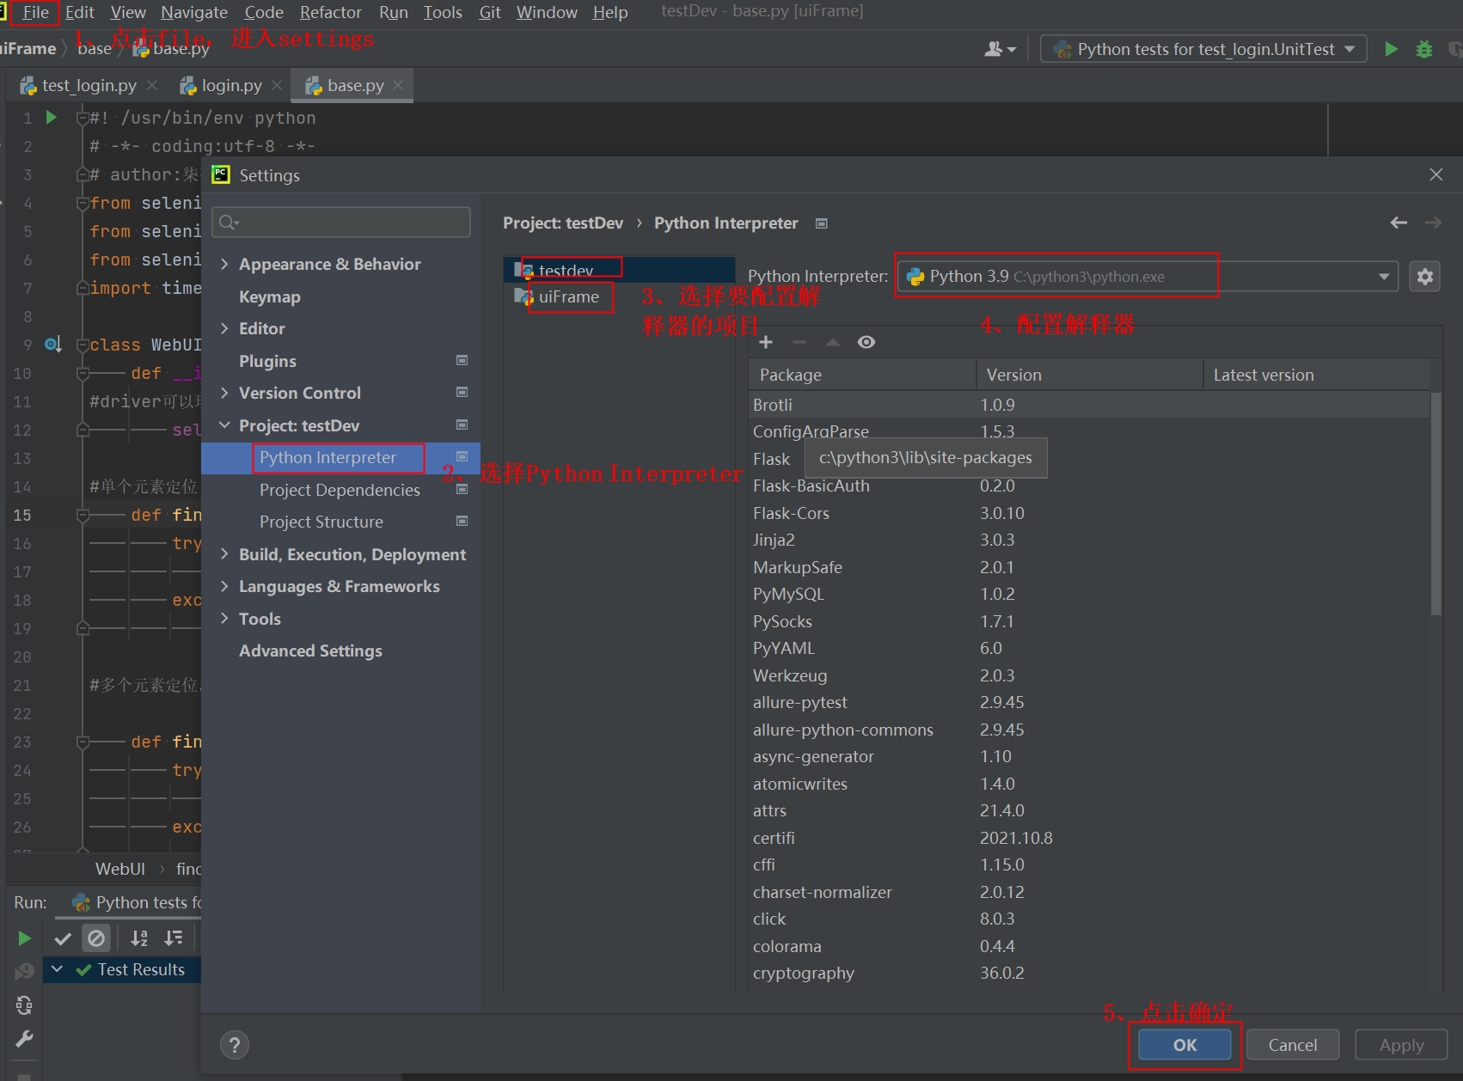
Task: Click the sort by duration icon
Action: pyautogui.click(x=174, y=938)
